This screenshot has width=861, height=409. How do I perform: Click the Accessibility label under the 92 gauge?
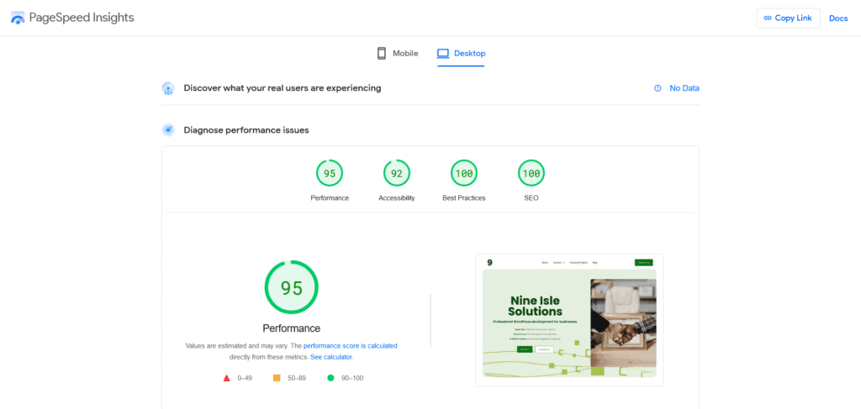pos(397,198)
